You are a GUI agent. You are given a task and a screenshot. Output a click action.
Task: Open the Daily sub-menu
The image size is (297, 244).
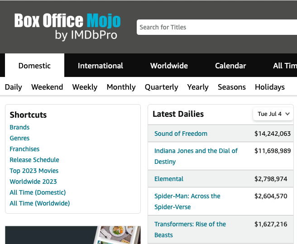click(13, 87)
